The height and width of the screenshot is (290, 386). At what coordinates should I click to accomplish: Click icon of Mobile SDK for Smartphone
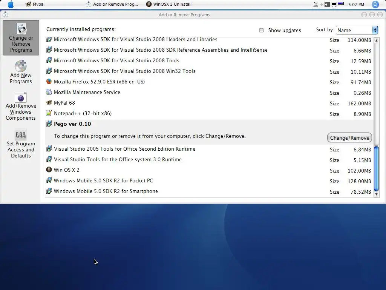coord(49,191)
